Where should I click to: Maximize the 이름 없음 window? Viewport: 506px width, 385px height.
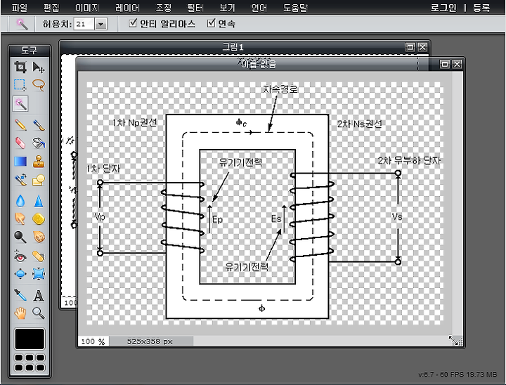[x=445, y=64]
